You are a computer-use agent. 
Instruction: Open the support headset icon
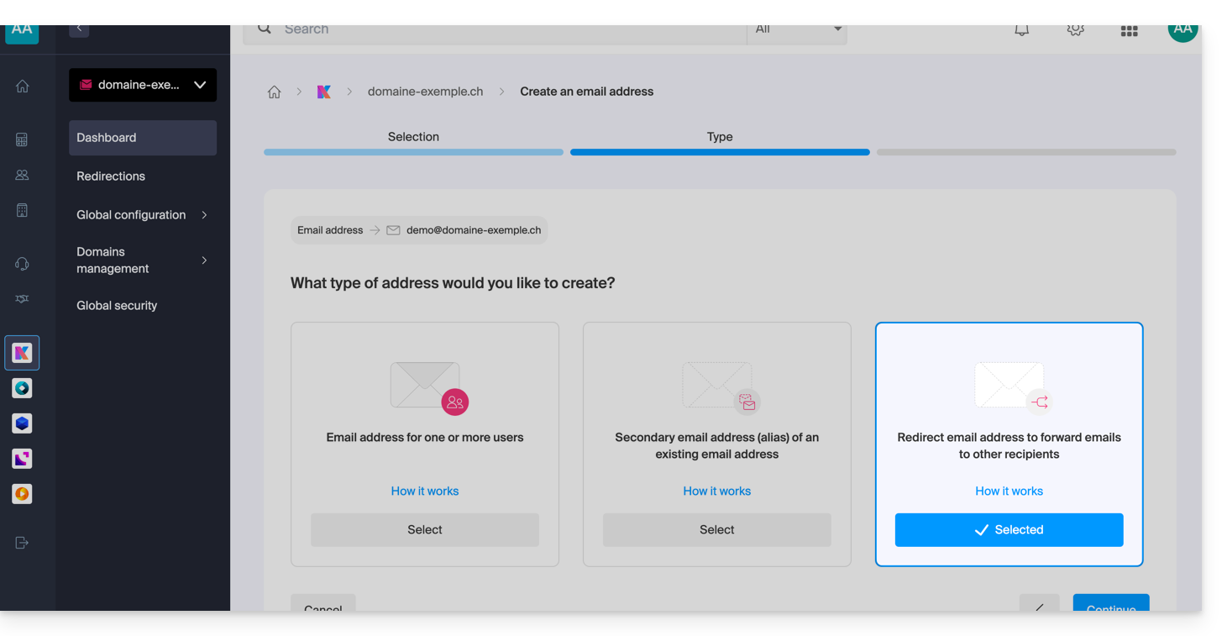point(22,264)
